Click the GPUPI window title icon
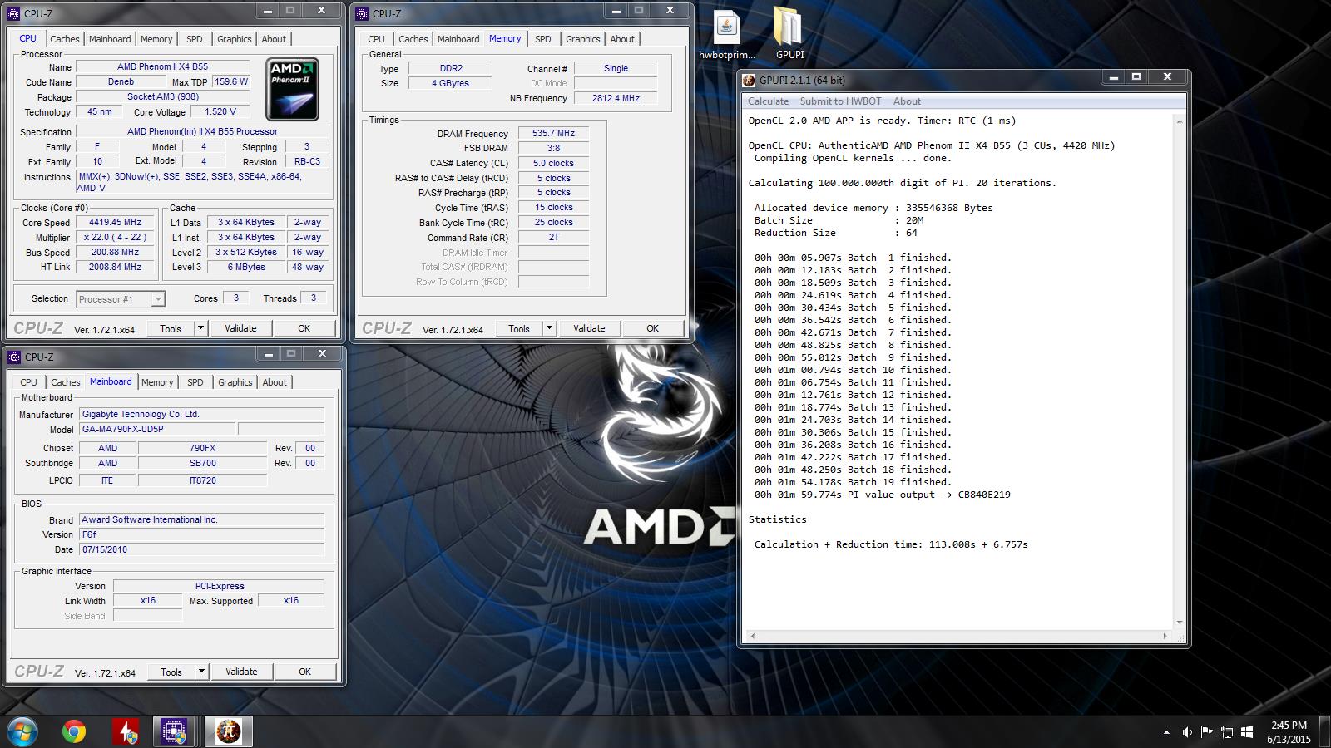The width and height of the screenshot is (1331, 748). pos(750,80)
